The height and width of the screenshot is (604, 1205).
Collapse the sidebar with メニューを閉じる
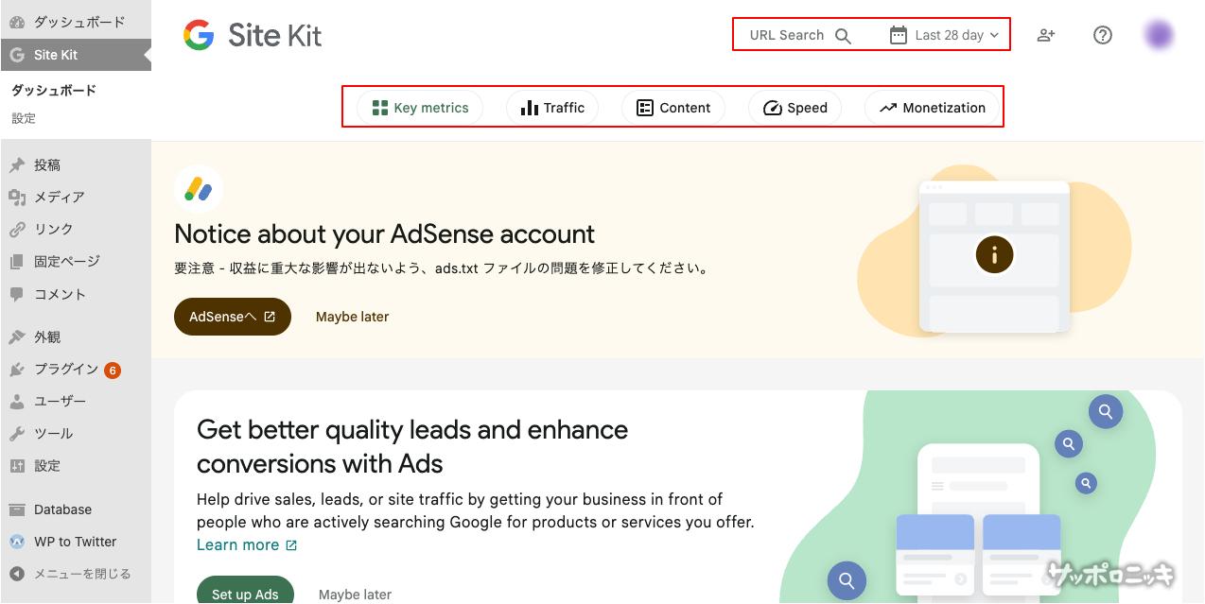[x=76, y=574]
